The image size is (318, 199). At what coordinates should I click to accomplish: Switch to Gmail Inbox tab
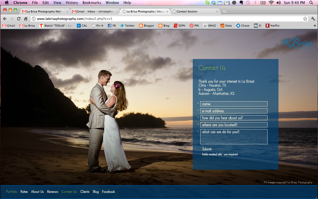[x=95, y=12]
